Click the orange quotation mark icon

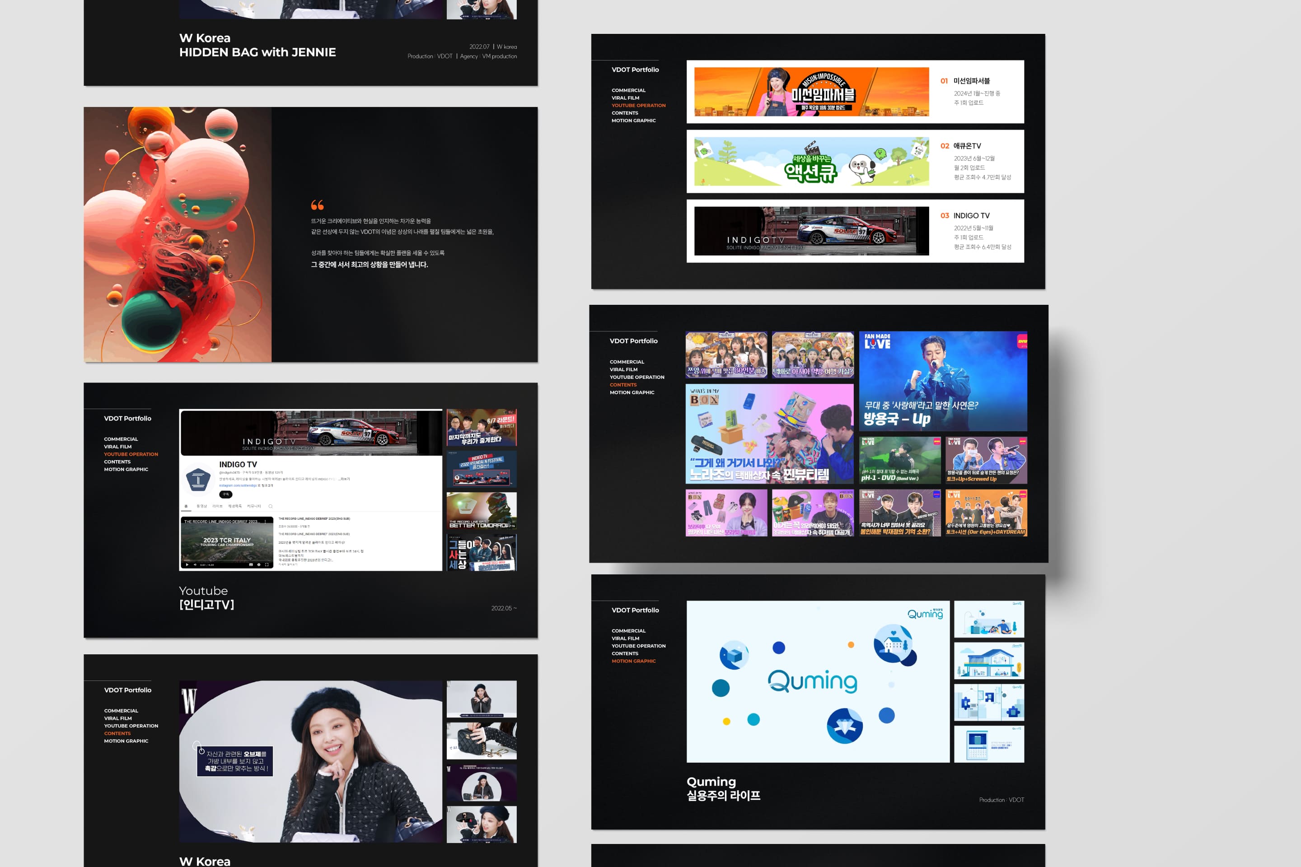coord(318,205)
